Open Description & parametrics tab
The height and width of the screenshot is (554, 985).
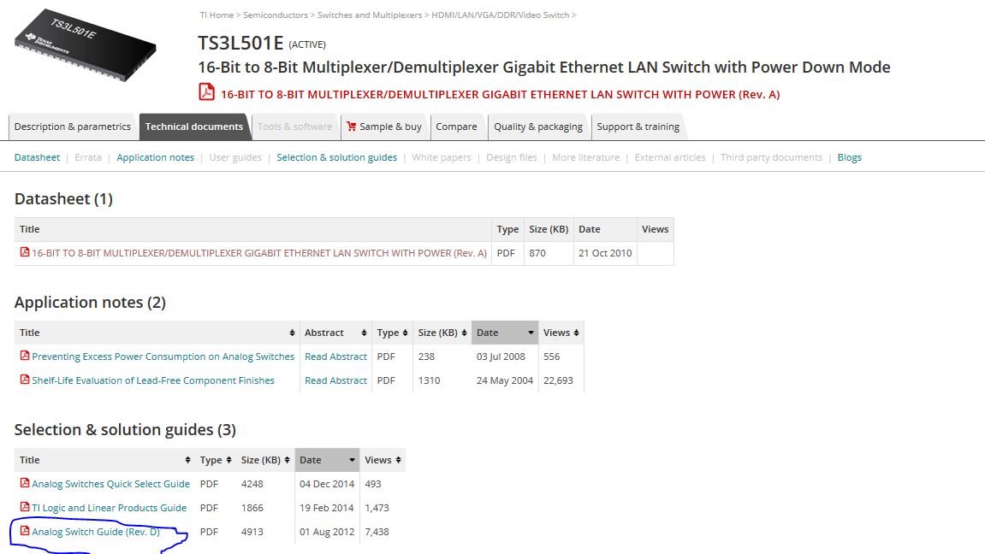(72, 127)
